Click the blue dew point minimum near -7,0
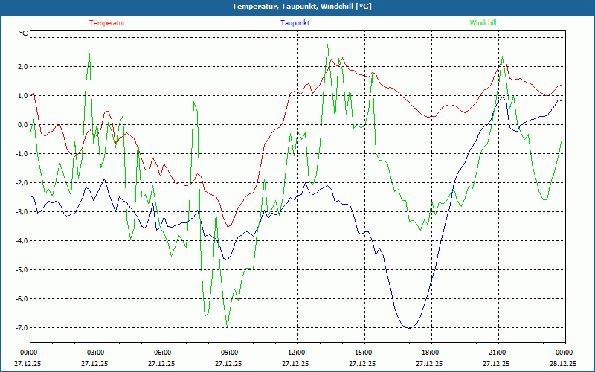The width and height of the screenshot is (595, 372). tap(408, 328)
